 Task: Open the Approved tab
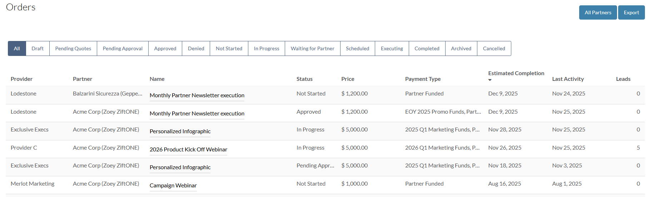(165, 48)
